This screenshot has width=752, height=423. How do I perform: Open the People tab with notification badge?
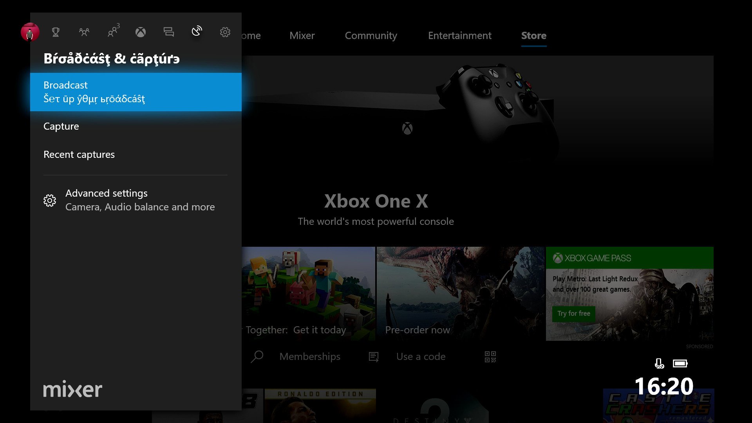tap(114, 31)
